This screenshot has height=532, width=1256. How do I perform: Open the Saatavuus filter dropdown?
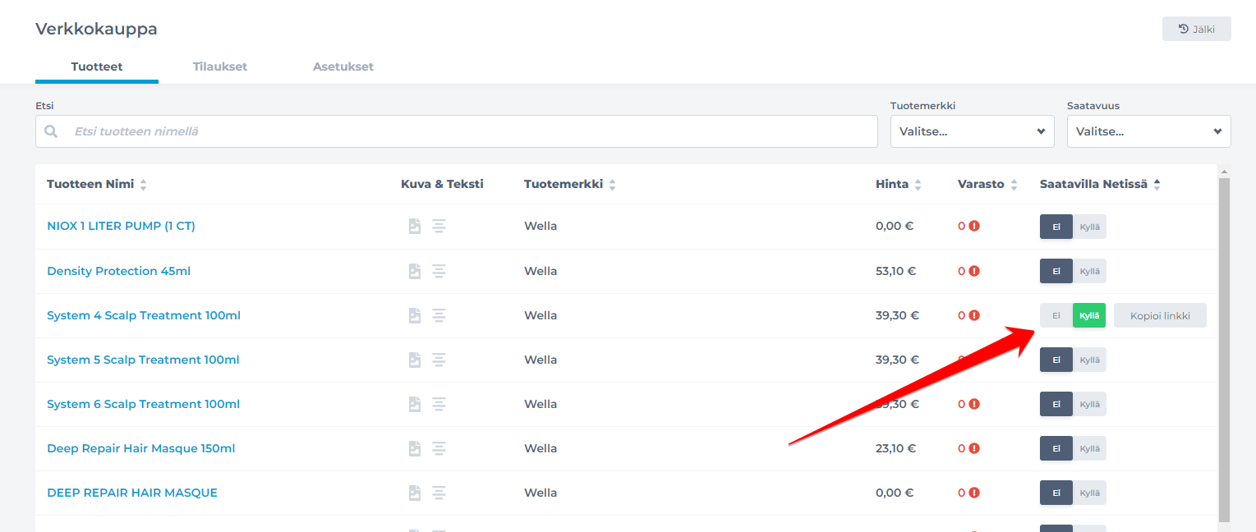(x=1149, y=131)
